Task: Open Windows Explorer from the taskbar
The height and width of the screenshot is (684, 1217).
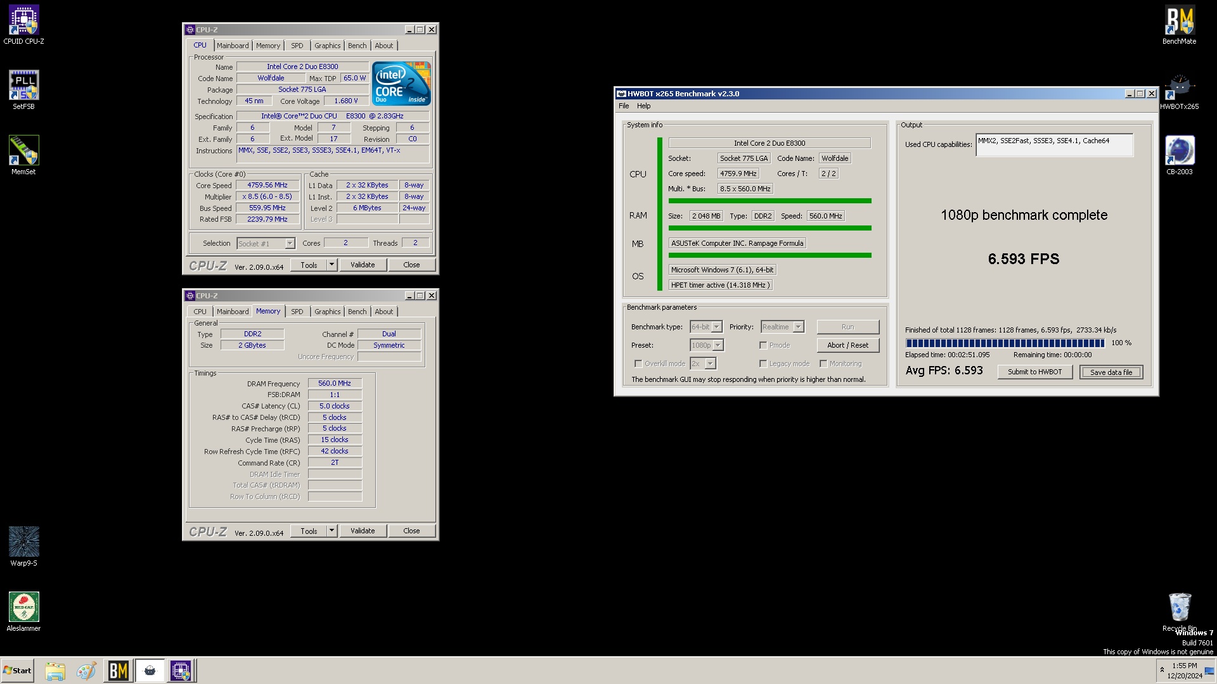Action: click(55, 671)
